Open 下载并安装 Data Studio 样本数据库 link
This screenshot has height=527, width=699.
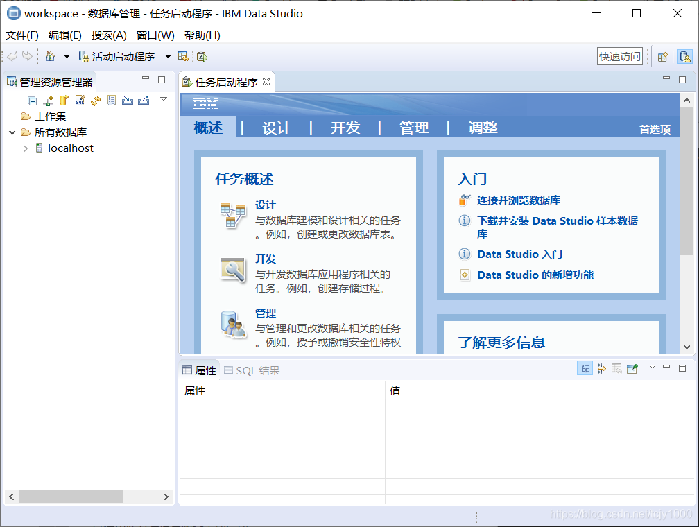tap(558, 227)
